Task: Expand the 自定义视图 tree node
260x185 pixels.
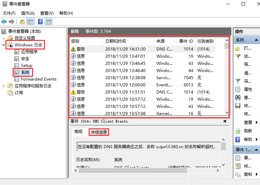Action: [4, 38]
